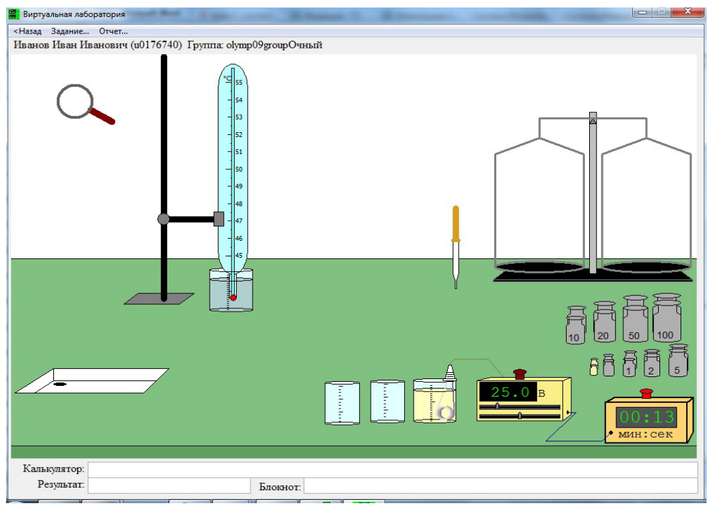Select the 2 gram weight
The image size is (712, 510).
[x=652, y=363]
